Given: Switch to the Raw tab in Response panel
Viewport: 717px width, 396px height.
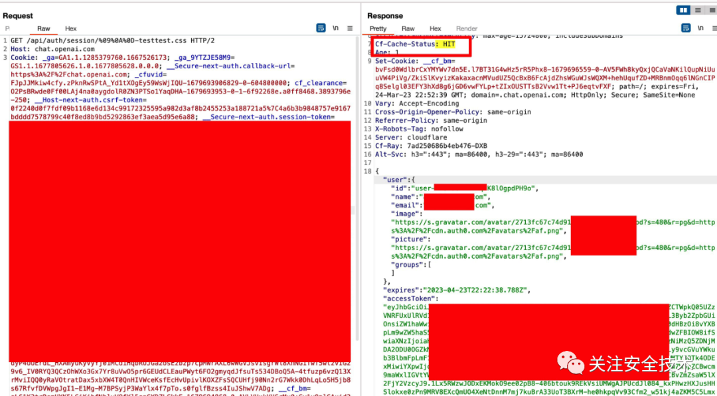Looking at the screenshot, I should tap(408, 29).
